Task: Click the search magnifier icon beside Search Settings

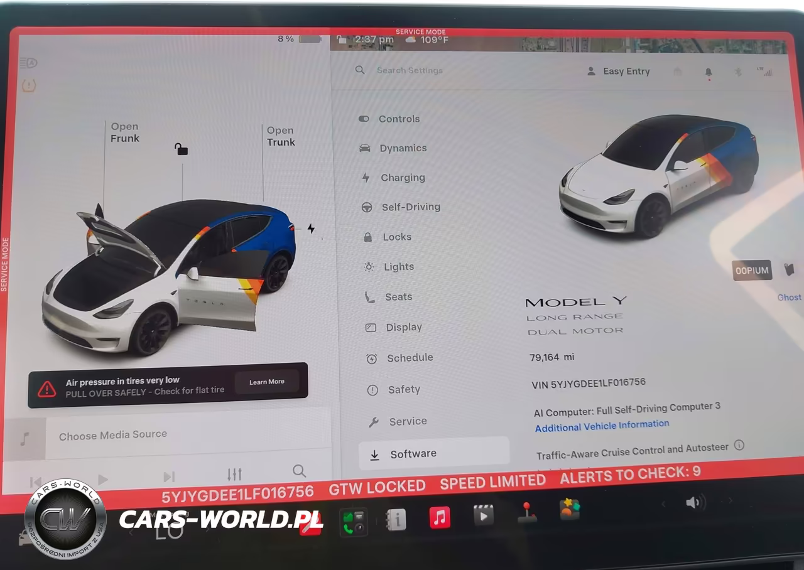Action: (x=360, y=70)
